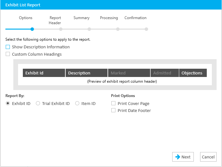Click the Summary step dot
222x167 pixels.
(x=89, y=29)
